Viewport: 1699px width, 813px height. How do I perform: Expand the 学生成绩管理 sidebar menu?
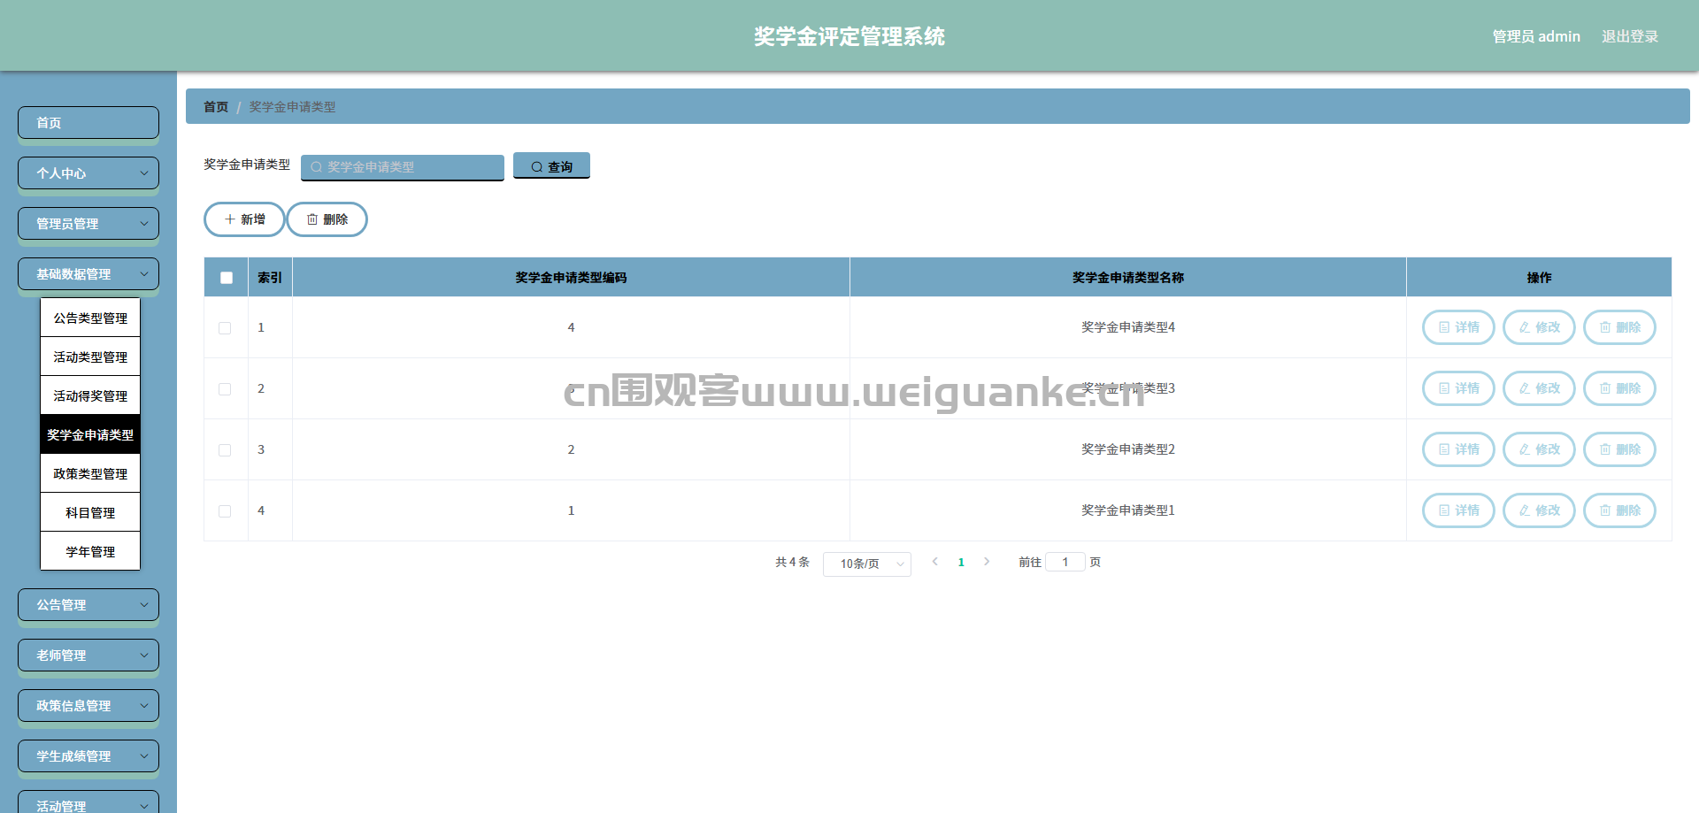[88, 756]
